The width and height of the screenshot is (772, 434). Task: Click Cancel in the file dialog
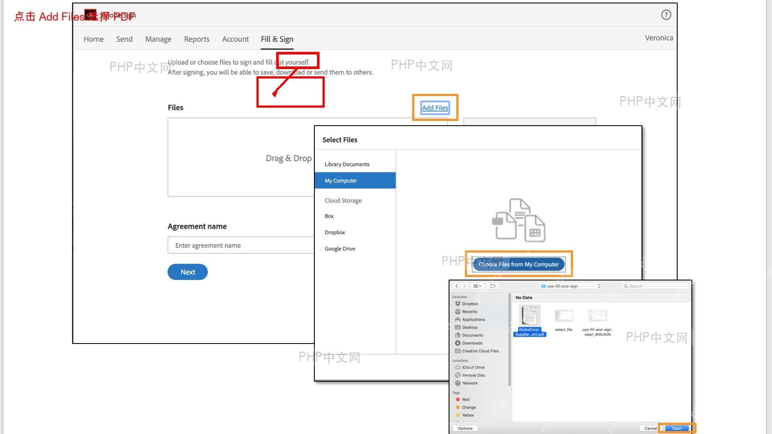point(651,428)
